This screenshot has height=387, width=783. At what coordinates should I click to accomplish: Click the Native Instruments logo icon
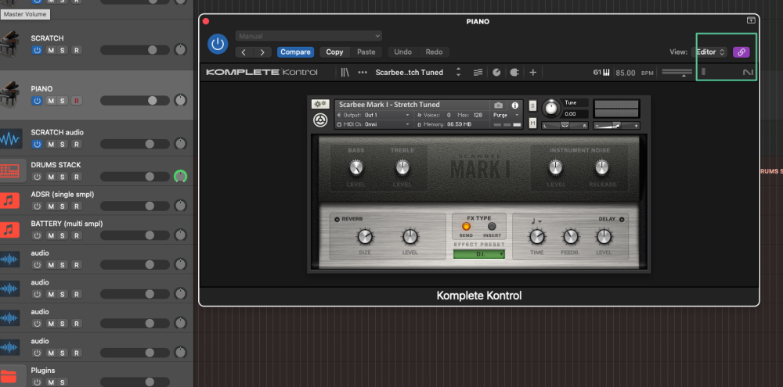pos(748,73)
